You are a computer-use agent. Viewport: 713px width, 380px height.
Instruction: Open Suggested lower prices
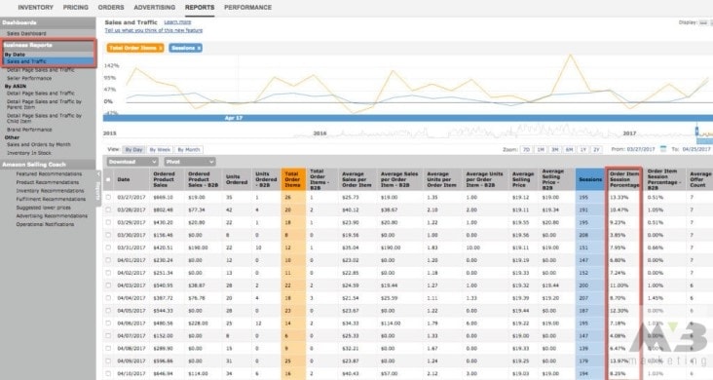pos(43,208)
